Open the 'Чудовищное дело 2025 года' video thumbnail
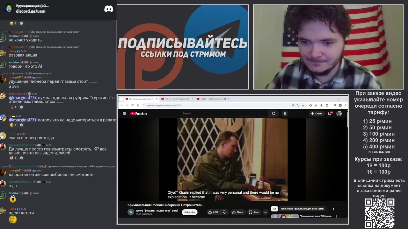This screenshot has height=229, width=408. click(285, 216)
